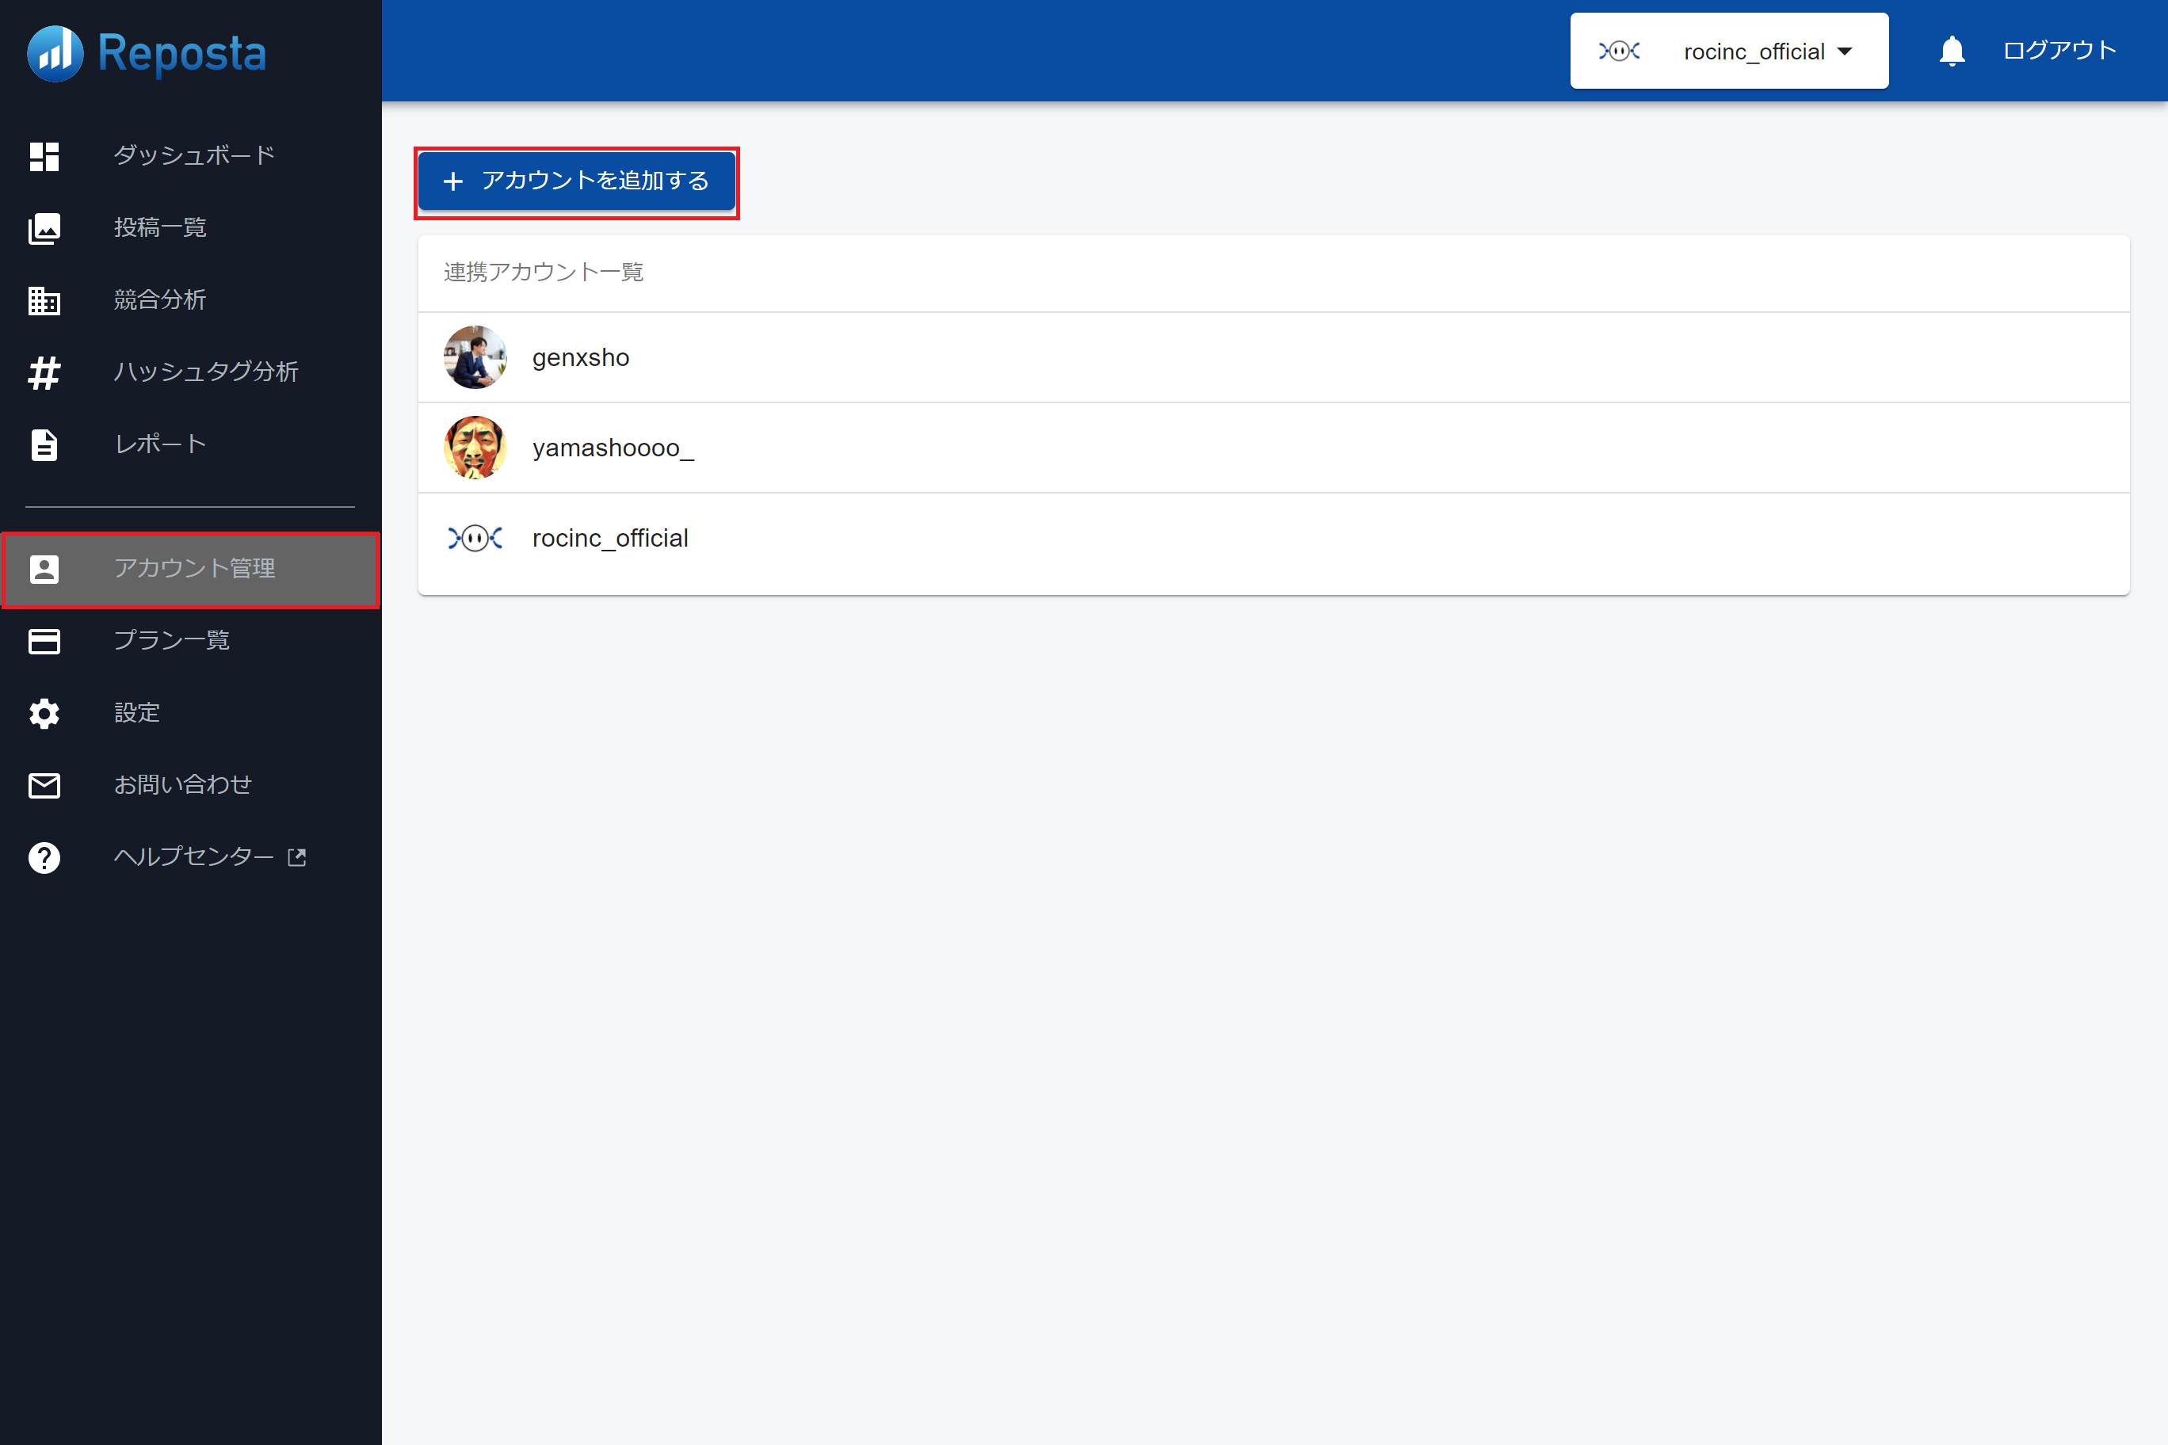Open notifications with the bell icon

click(1952, 51)
